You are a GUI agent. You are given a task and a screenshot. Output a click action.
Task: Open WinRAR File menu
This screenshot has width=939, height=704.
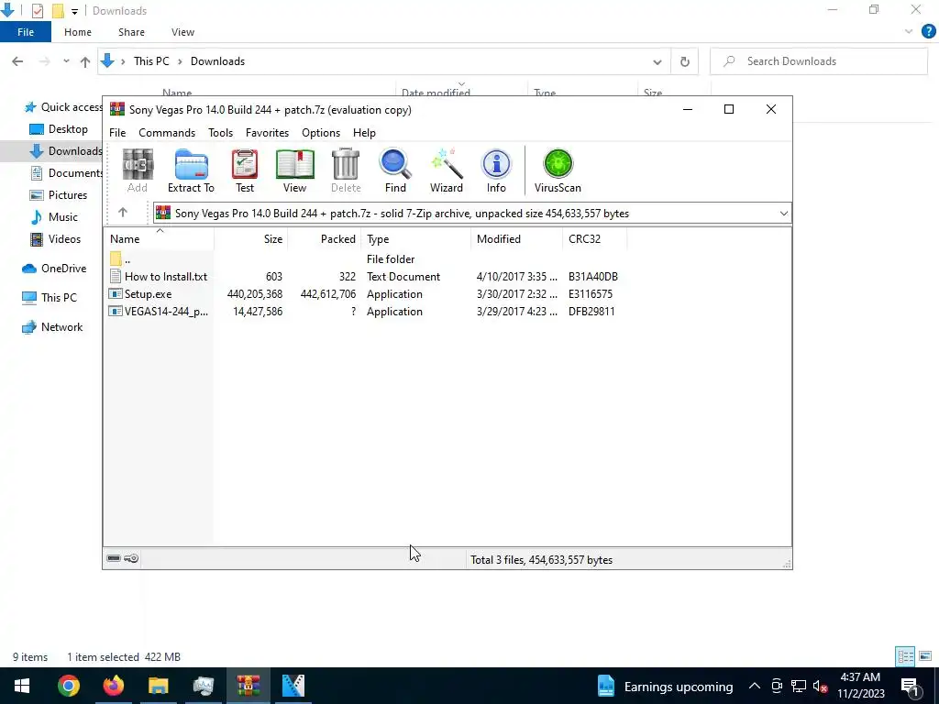pyautogui.click(x=117, y=133)
